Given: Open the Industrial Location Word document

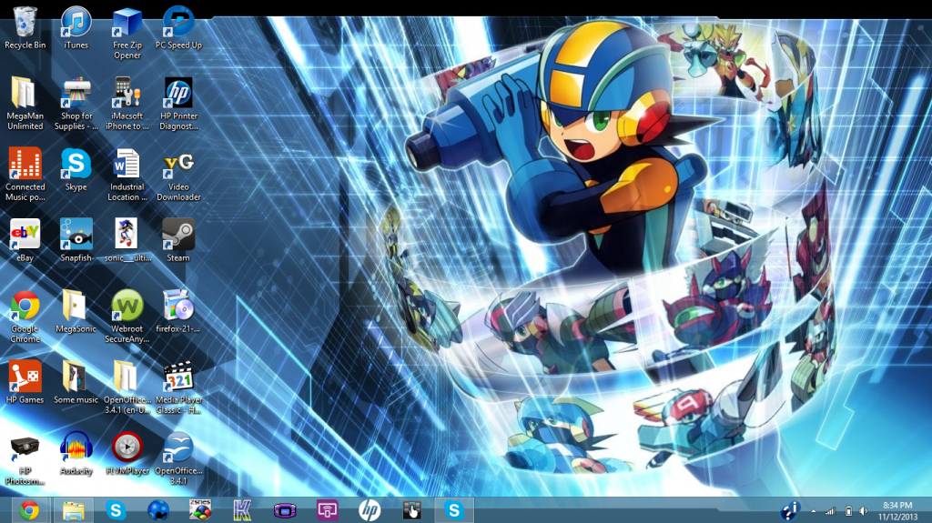Looking at the screenshot, I should [127, 174].
